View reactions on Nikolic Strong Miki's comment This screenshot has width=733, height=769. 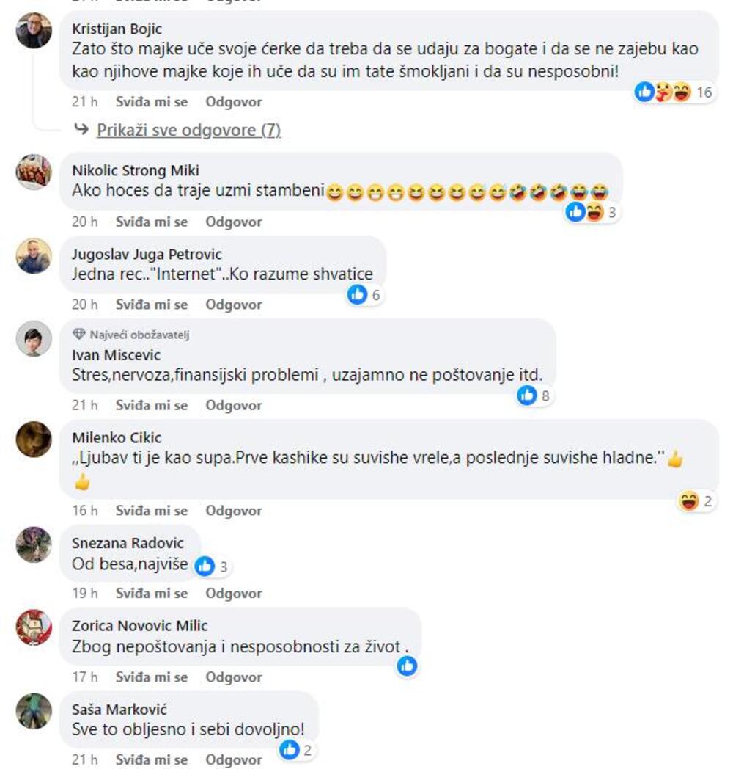coord(590,212)
